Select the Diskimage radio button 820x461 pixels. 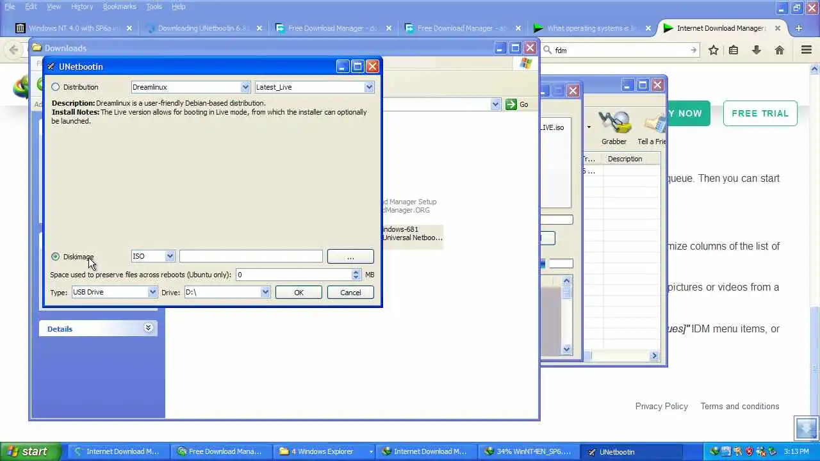click(56, 257)
